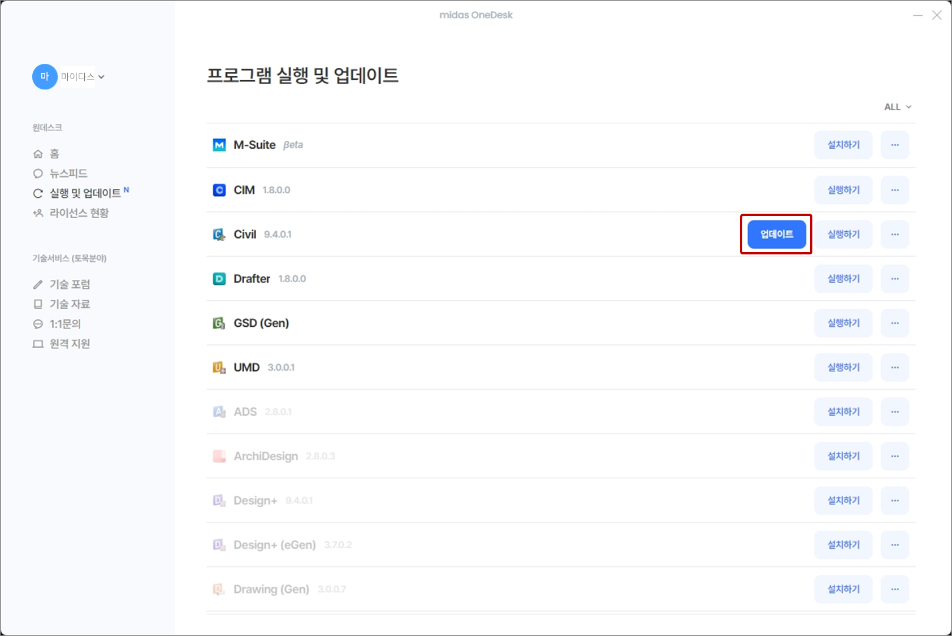The height and width of the screenshot is (636, 952).
Task: Click 실행하기 for Civil
Action: pyautogui.click(x=843, y=234)
